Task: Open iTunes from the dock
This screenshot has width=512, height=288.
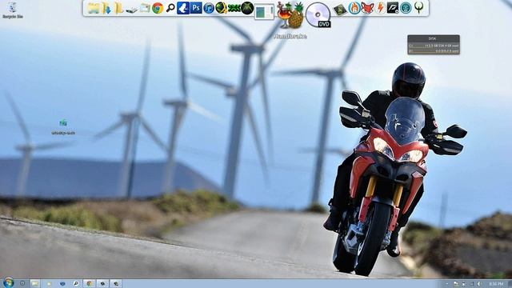Action: click(x=208, y=8)
